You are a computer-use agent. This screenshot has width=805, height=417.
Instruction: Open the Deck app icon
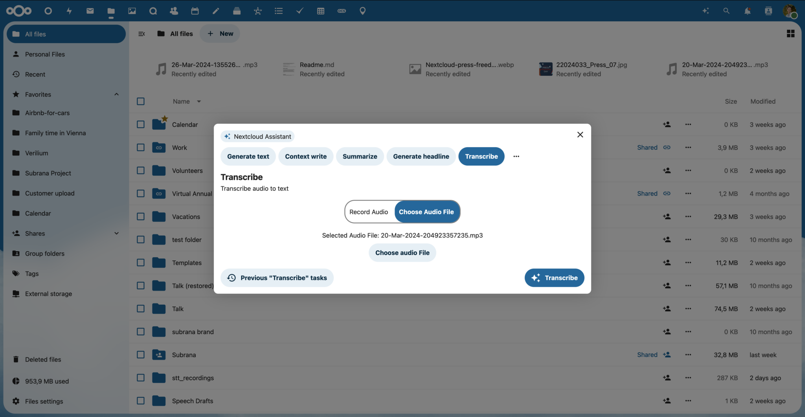[237, 11]
